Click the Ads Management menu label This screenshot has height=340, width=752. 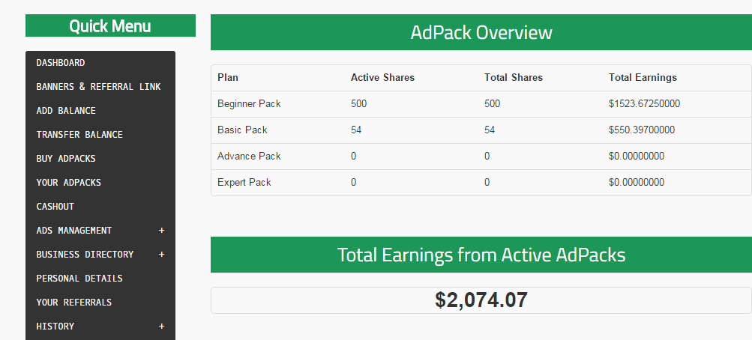pos(74,231)
